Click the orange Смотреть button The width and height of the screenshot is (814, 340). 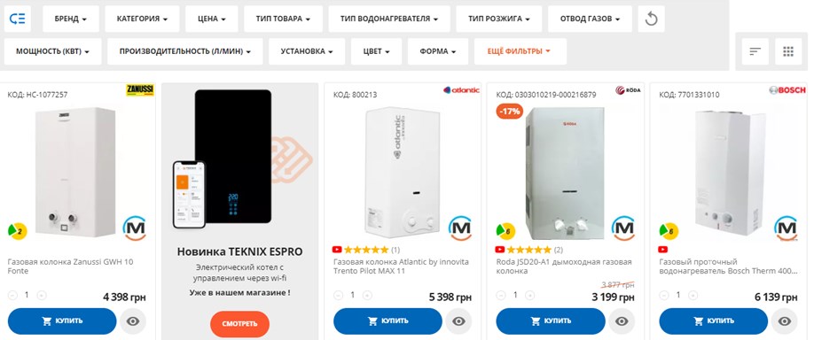click(x=239, y=324)
